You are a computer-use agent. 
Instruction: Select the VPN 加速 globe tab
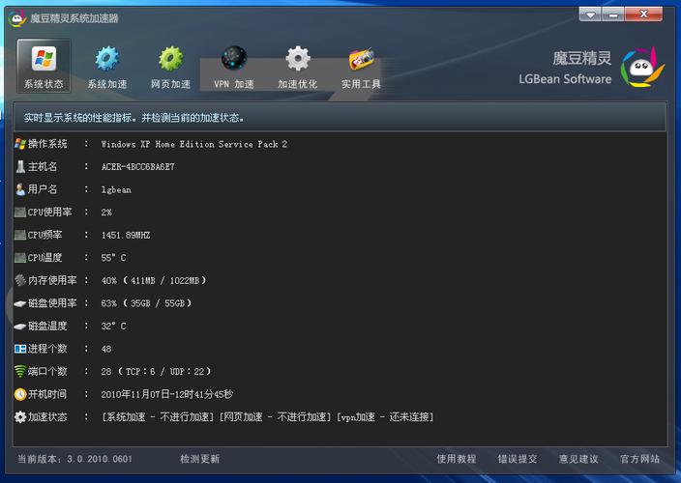click(x=234, y=67)
